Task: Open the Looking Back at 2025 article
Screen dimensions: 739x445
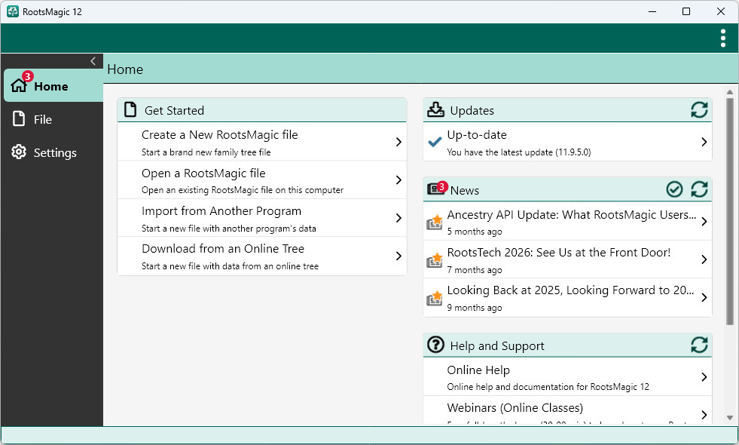Action: pyautogui.click(x=567, y=297)
